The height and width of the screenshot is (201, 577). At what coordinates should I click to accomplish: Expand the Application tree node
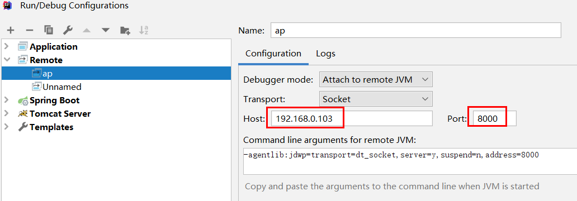tap(6, 47)
